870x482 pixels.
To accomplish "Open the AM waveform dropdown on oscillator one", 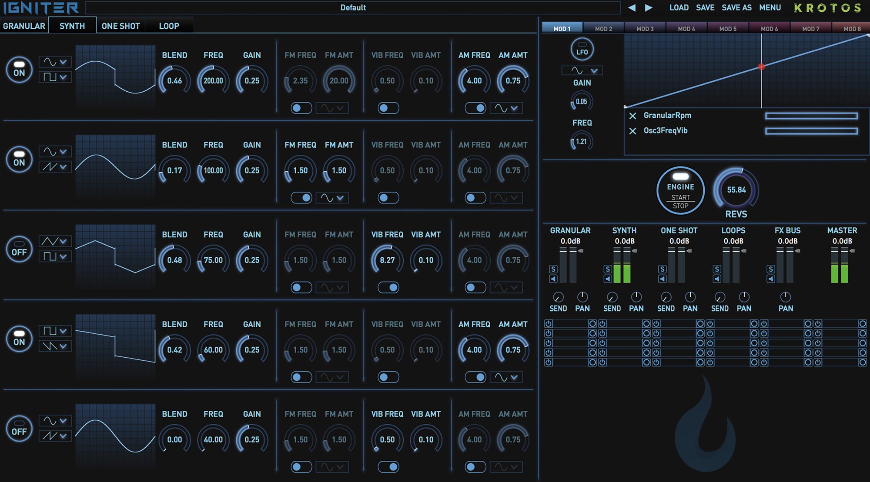I will (505, 108).
